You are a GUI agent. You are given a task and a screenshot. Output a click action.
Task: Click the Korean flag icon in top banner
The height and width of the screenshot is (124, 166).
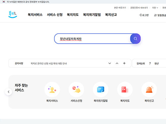click(4, 2)
